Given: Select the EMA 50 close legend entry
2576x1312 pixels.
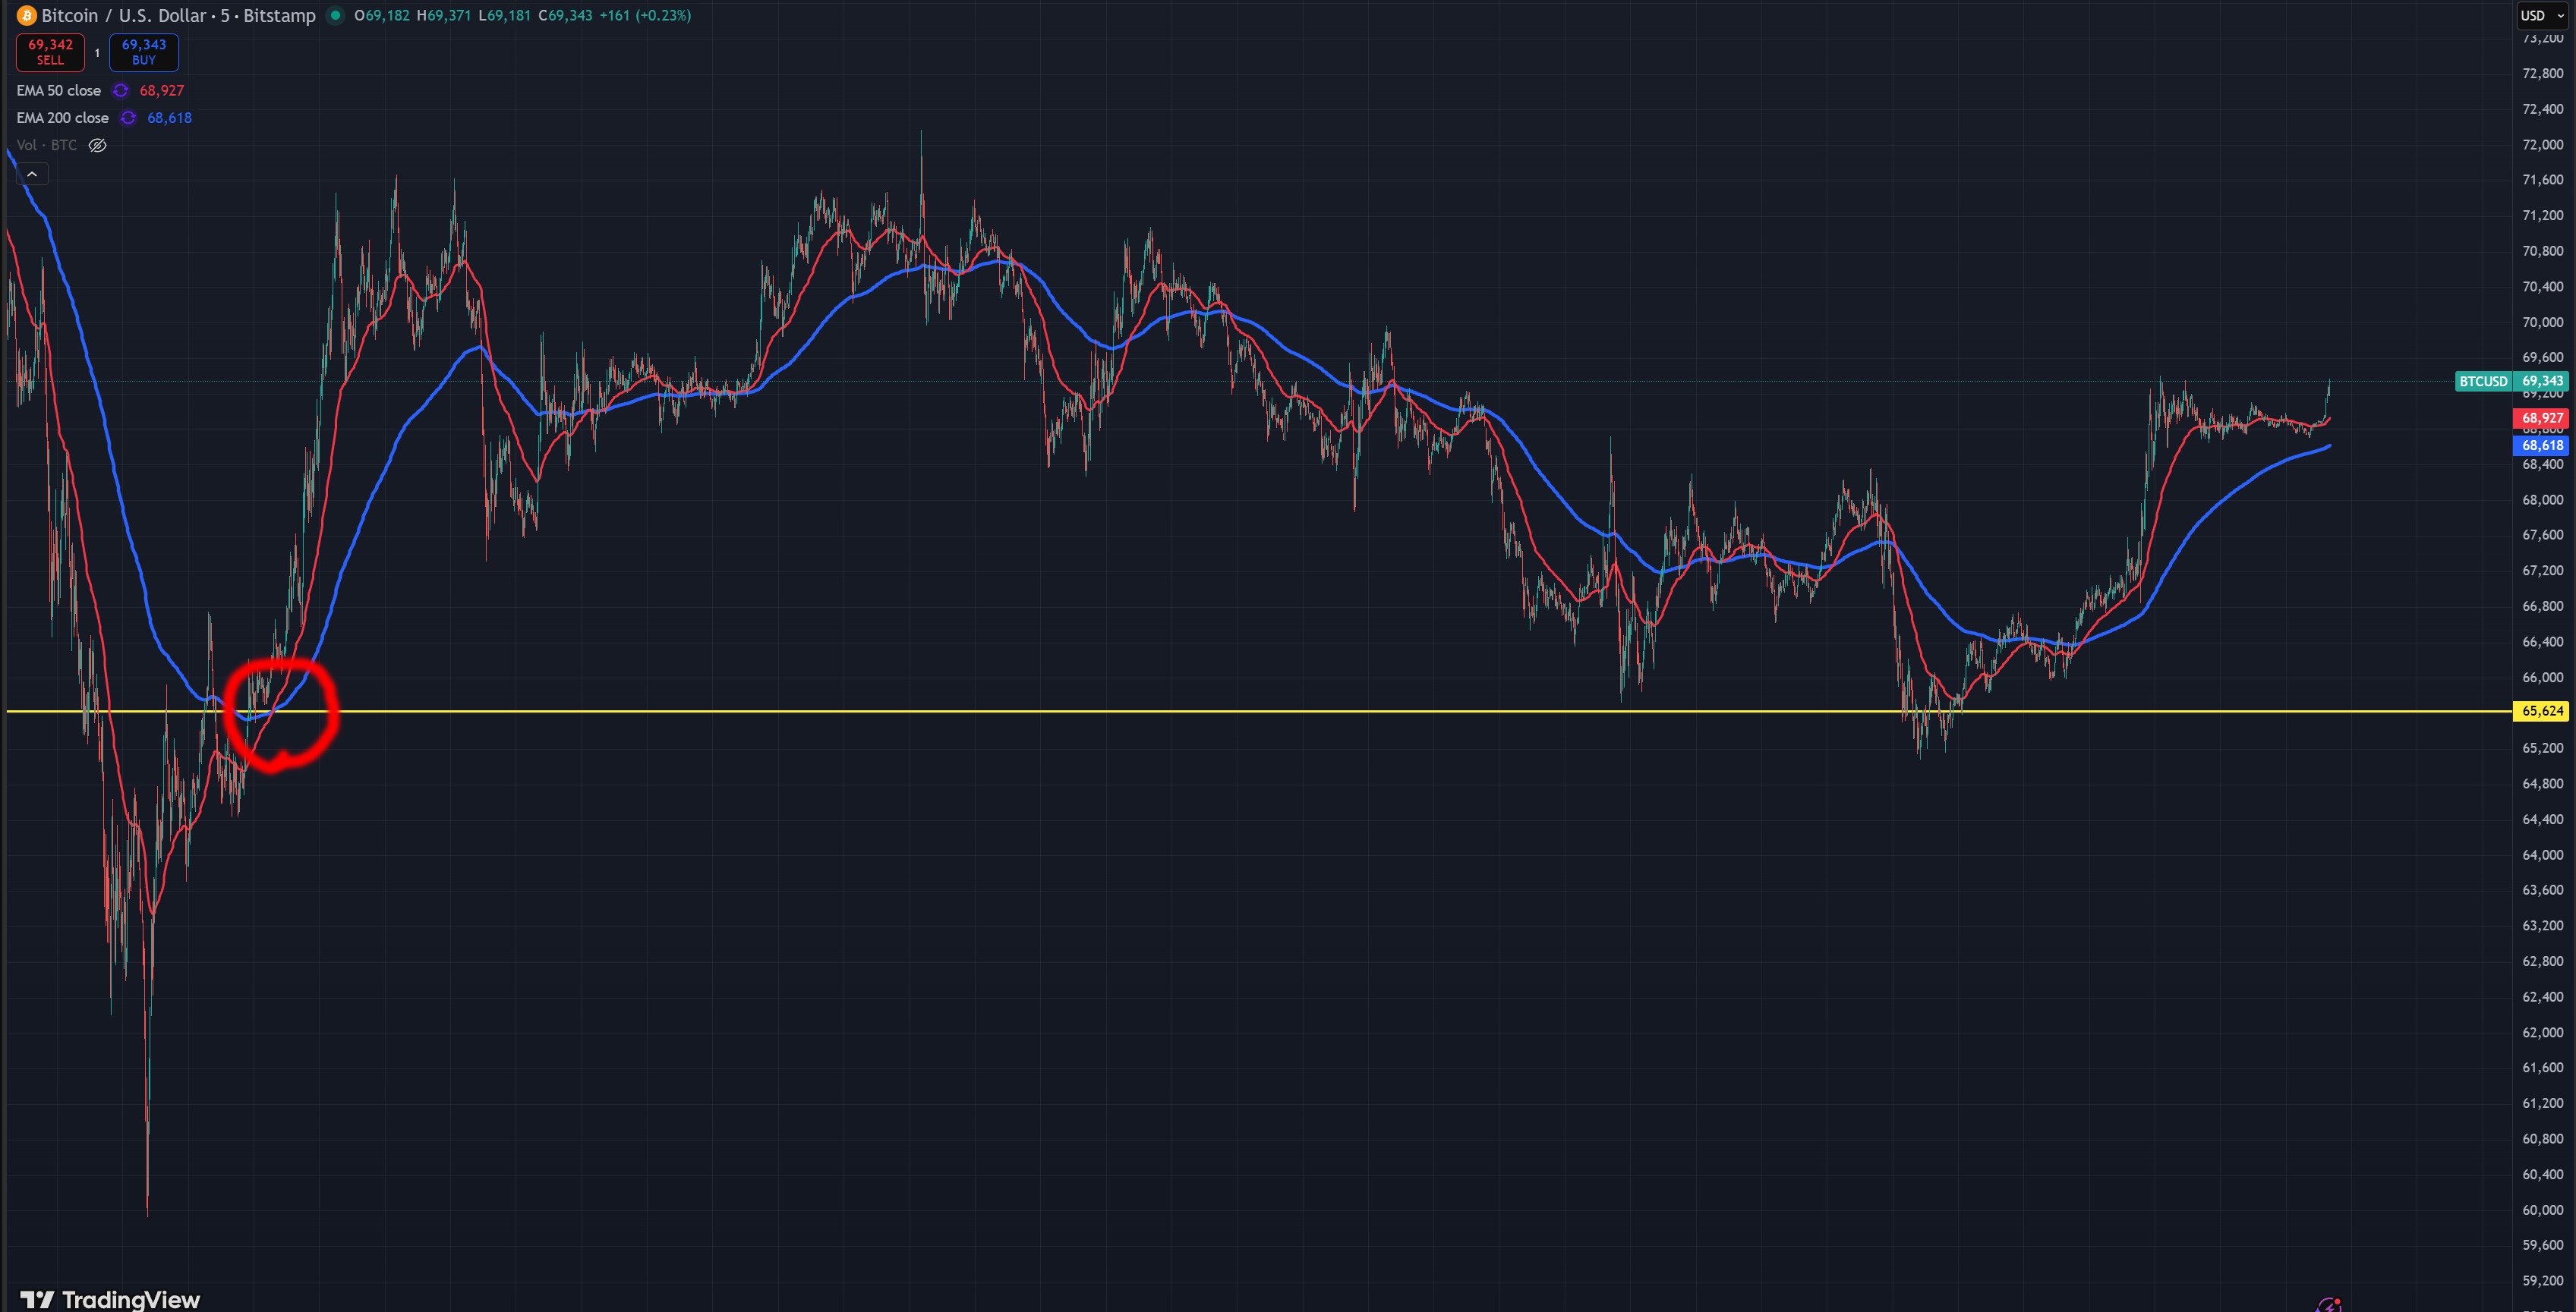Looking at the screenshot, I should point(58,90).
